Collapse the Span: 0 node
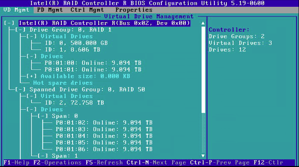The image size is (299, 167). click(x=43, y=116)
